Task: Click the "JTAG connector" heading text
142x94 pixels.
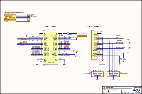Action: (x=94, y=26)
